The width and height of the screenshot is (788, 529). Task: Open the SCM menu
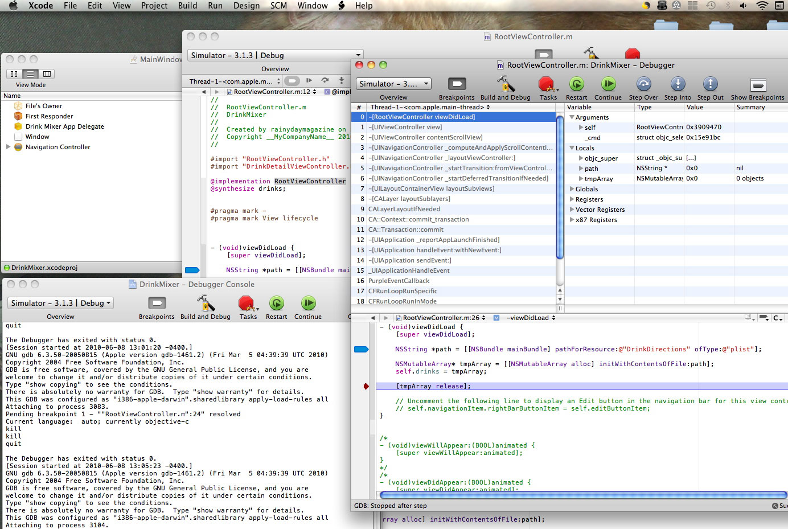[x=278, y=6]
